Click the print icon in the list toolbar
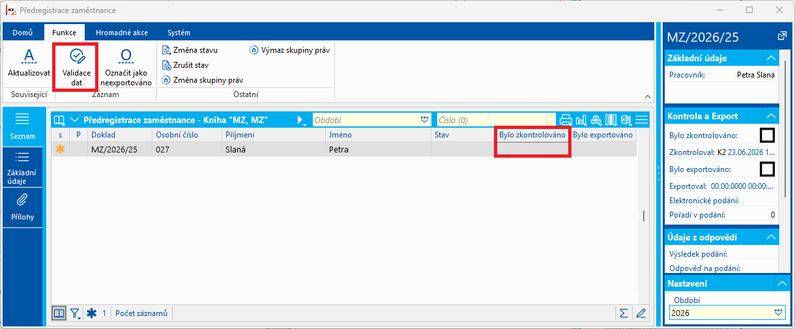The height and width of the screenshot is (329, 795). tap(566, 120)
